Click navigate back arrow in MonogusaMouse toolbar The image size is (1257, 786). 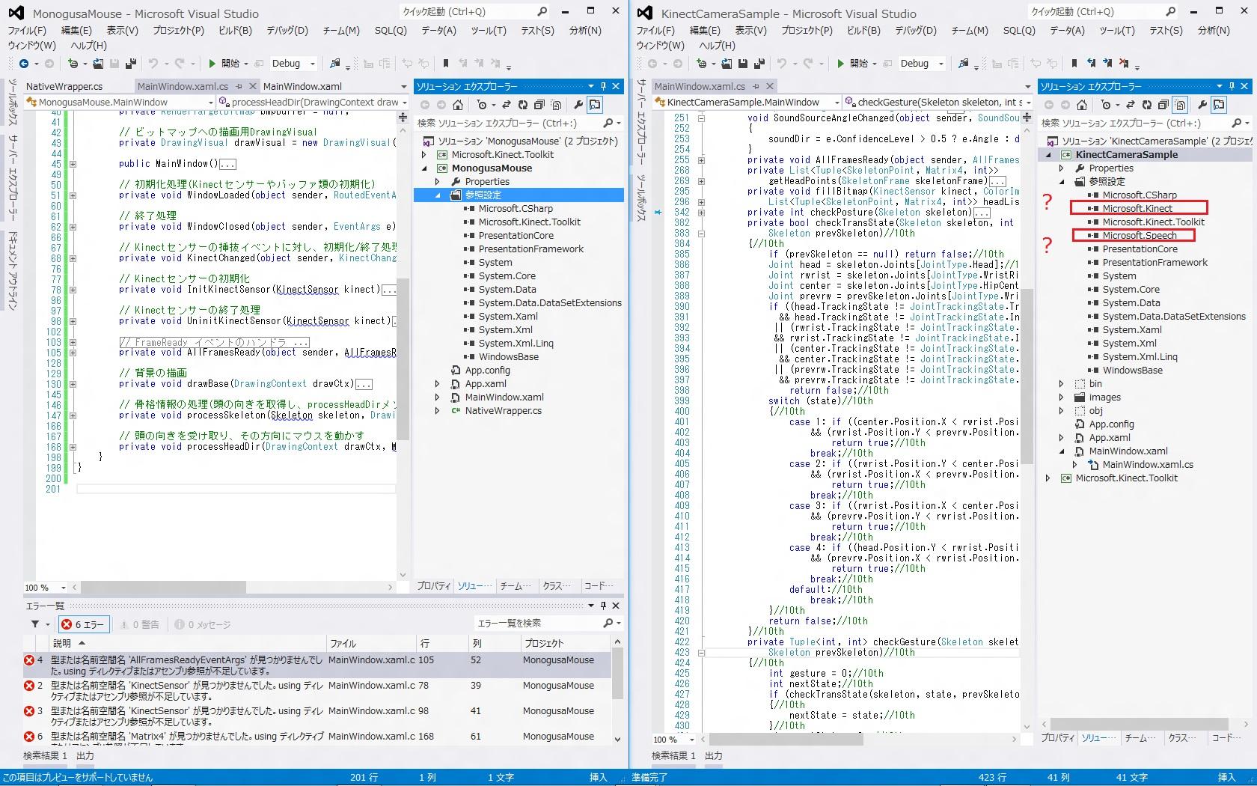point(24,64)
